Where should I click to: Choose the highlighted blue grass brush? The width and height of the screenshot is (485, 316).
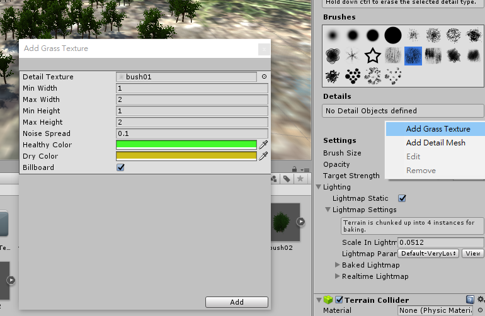point(413,55)
